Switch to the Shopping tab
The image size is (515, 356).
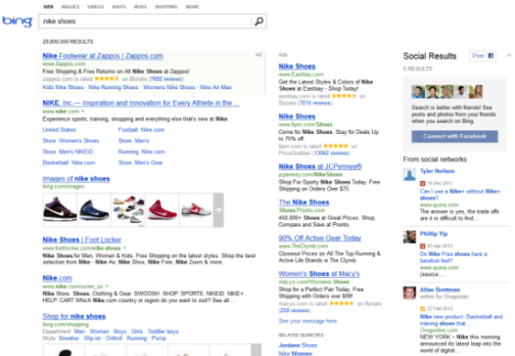pos(166,7)
